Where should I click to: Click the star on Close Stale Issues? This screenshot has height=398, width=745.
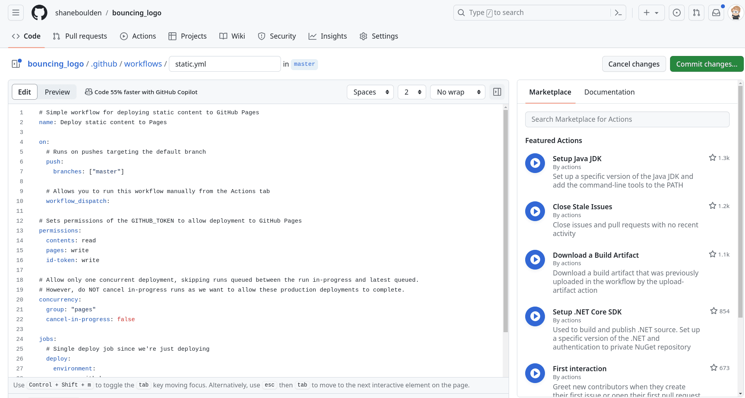(x=713, y=206)
